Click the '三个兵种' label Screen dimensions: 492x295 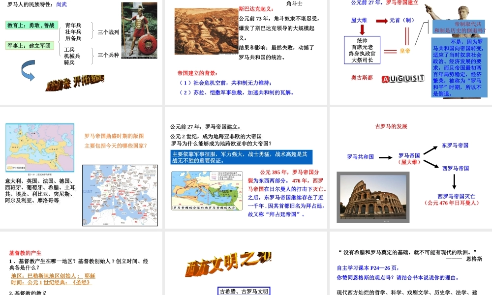pos(108,55)
